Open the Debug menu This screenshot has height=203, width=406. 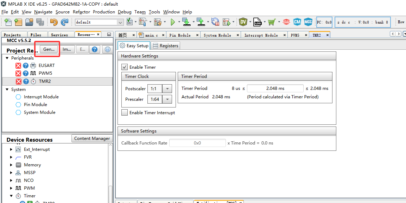(x=125, y=12)
